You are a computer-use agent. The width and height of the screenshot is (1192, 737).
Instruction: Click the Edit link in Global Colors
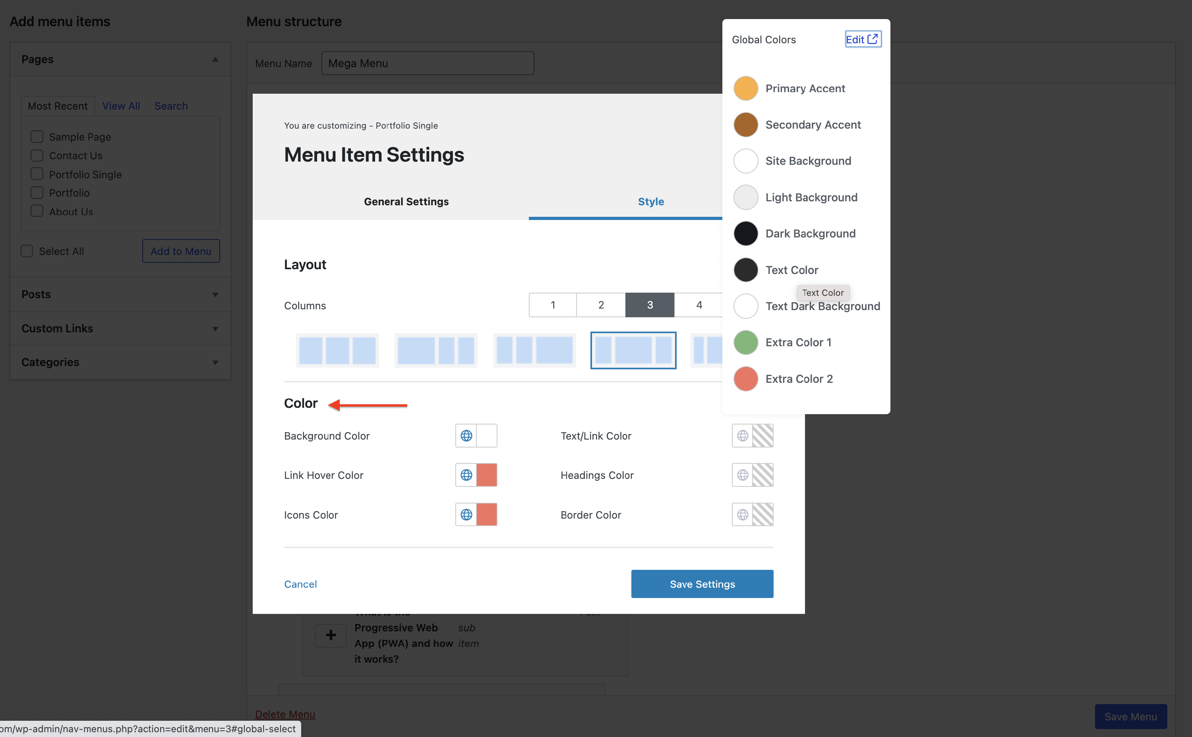862,39
